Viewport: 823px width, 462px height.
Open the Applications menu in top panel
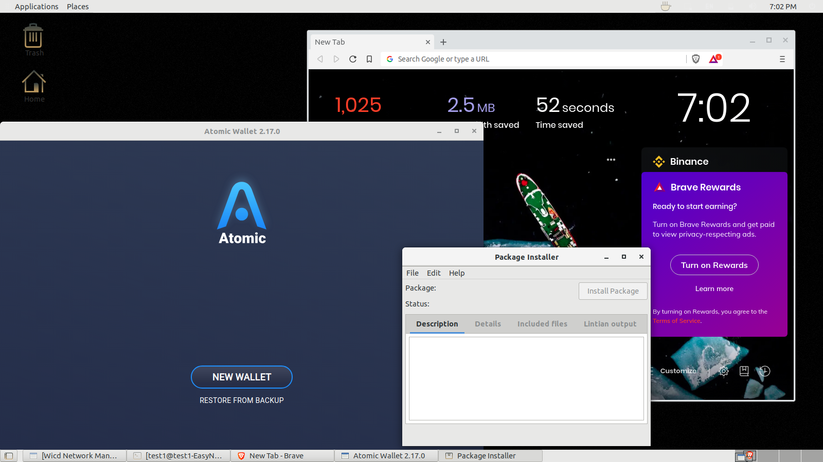coord(37,7)
